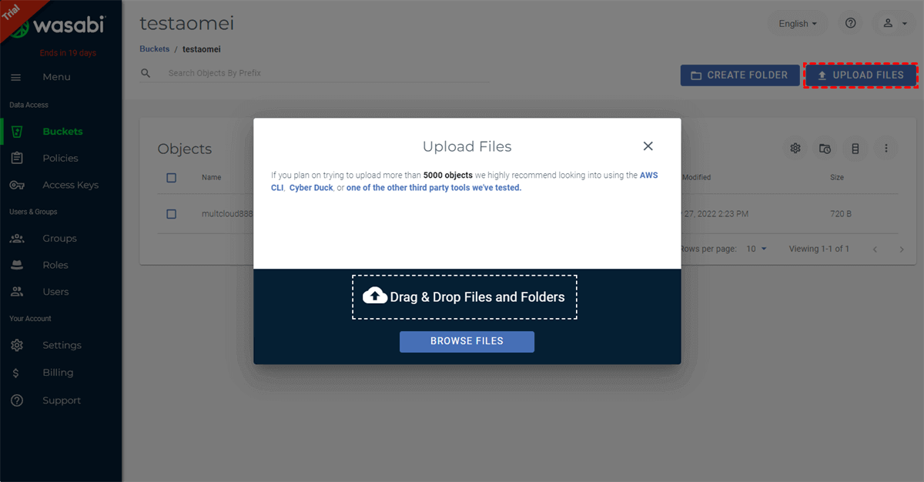Click the next page arrow

(x=902, y=249)
